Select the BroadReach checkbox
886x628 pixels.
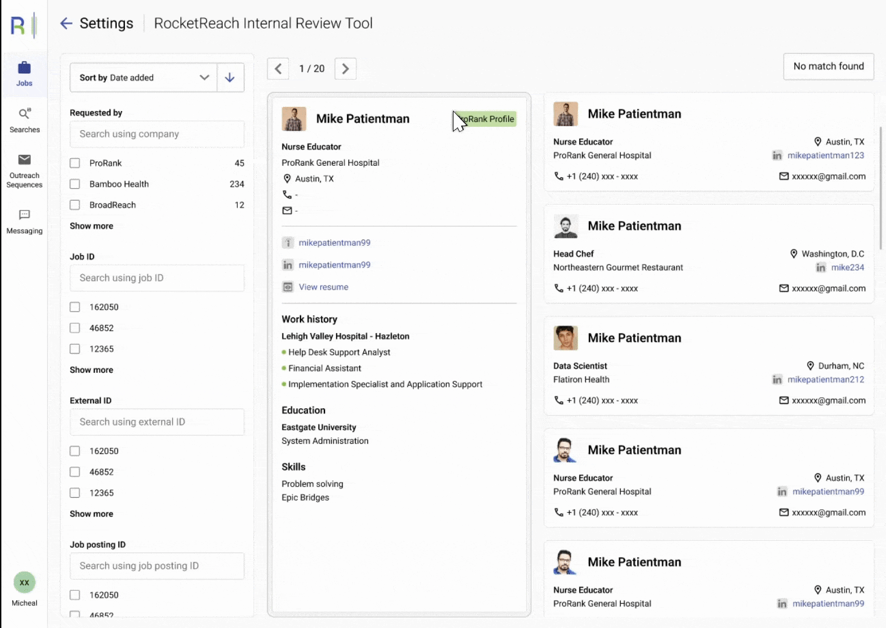[75, 205]
